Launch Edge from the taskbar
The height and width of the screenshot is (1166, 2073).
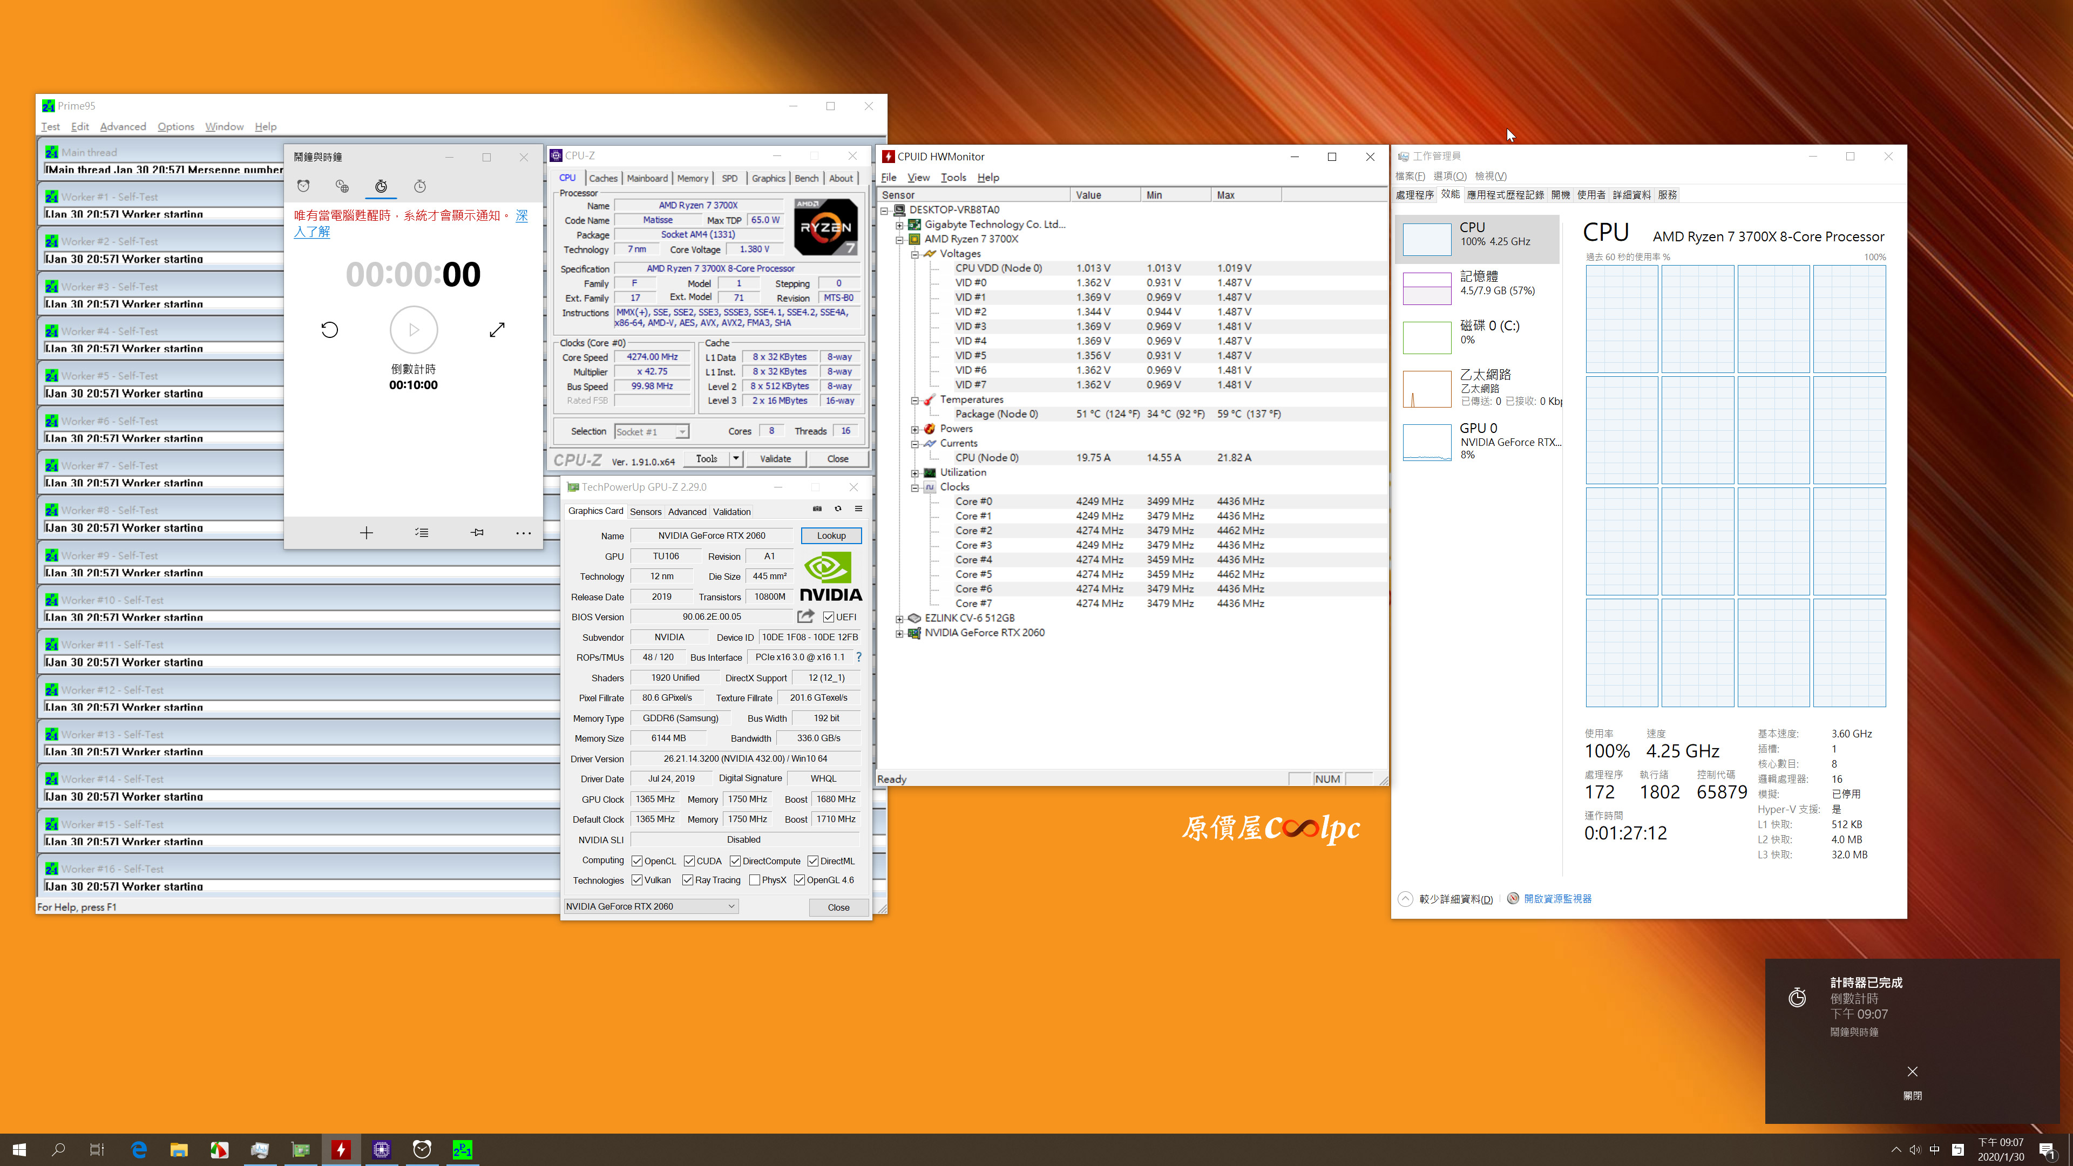(138, 1149)
